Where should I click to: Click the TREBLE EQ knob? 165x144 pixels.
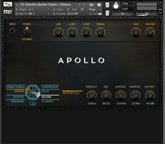pyautogui.click(x=100, y=32)
